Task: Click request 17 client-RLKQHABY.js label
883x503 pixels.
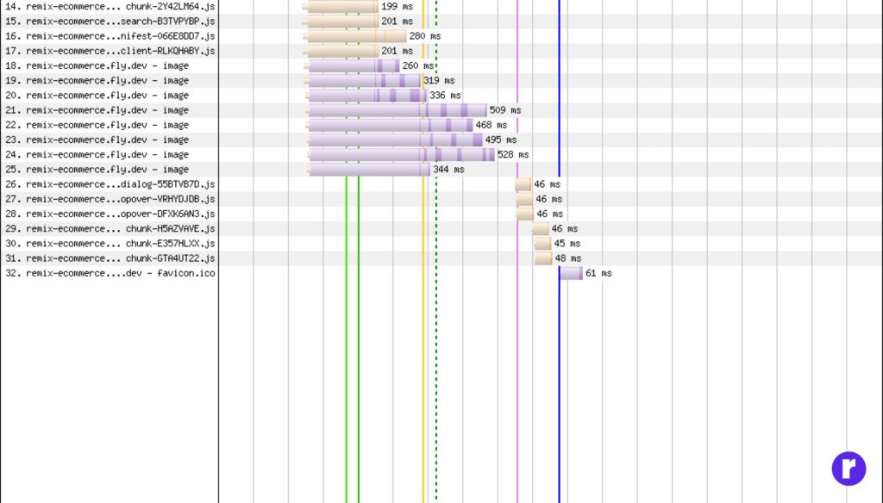Action: pos(110,51)
